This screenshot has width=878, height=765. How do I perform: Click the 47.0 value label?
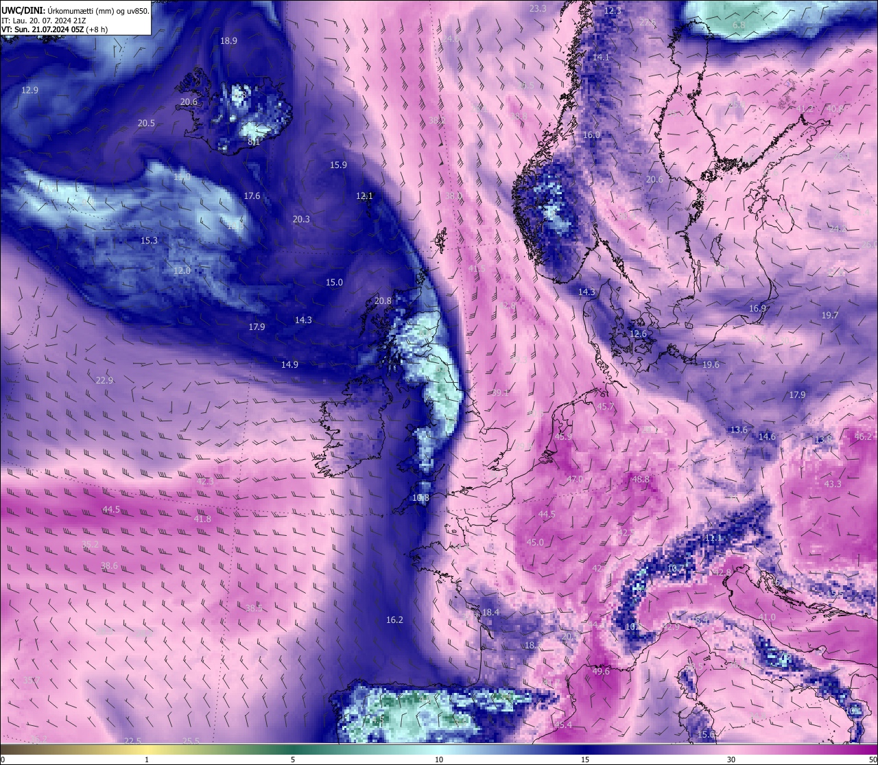click(574, 479)
